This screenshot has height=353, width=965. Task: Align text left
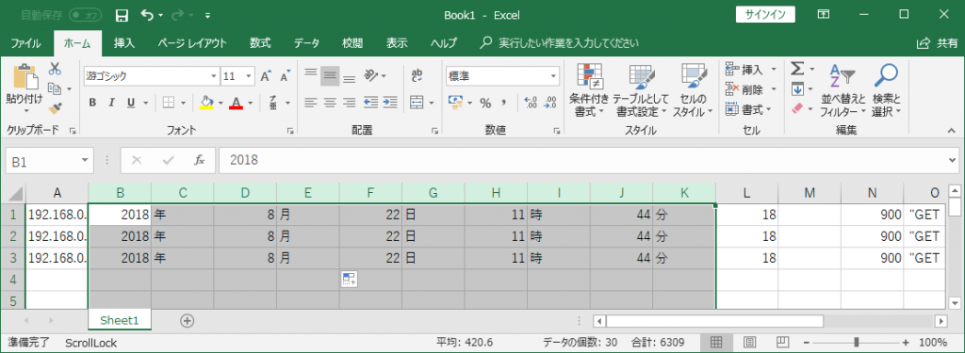[311, 102]
